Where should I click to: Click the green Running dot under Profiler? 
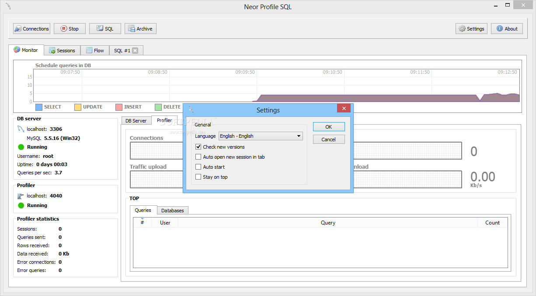click(21, 205)
